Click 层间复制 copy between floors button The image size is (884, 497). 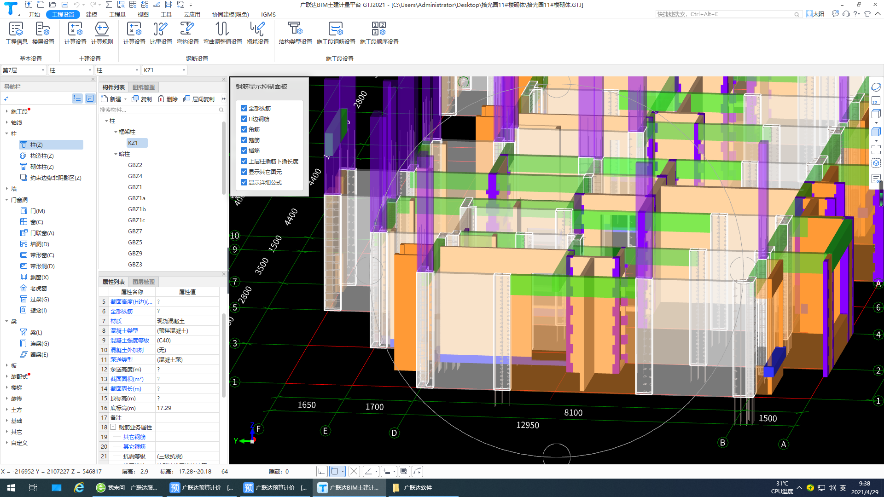pos(199,99)
